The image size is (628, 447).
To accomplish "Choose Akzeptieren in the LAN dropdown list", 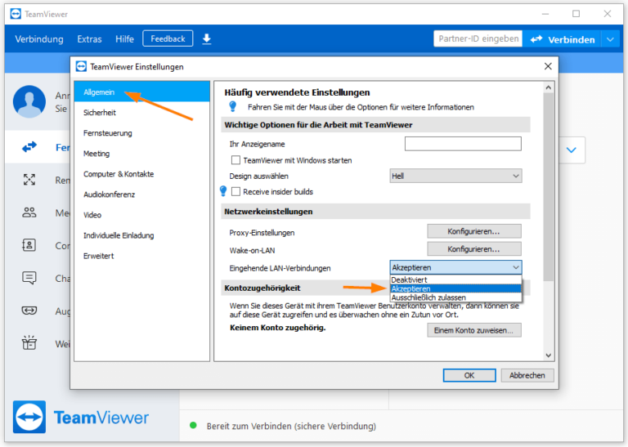I will [455, 288].
